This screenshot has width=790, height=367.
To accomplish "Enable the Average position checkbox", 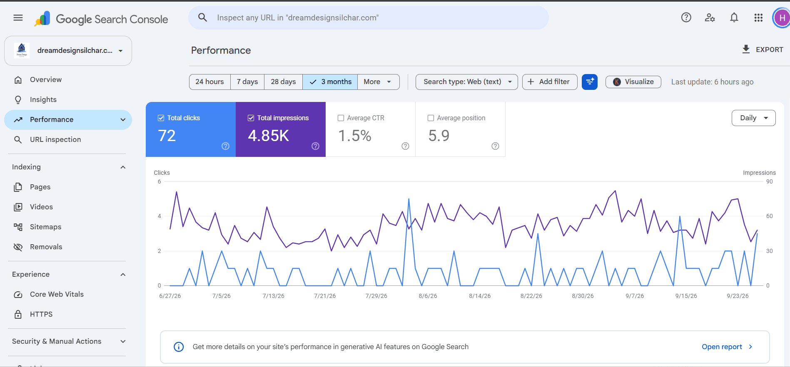I will (431, 118).
